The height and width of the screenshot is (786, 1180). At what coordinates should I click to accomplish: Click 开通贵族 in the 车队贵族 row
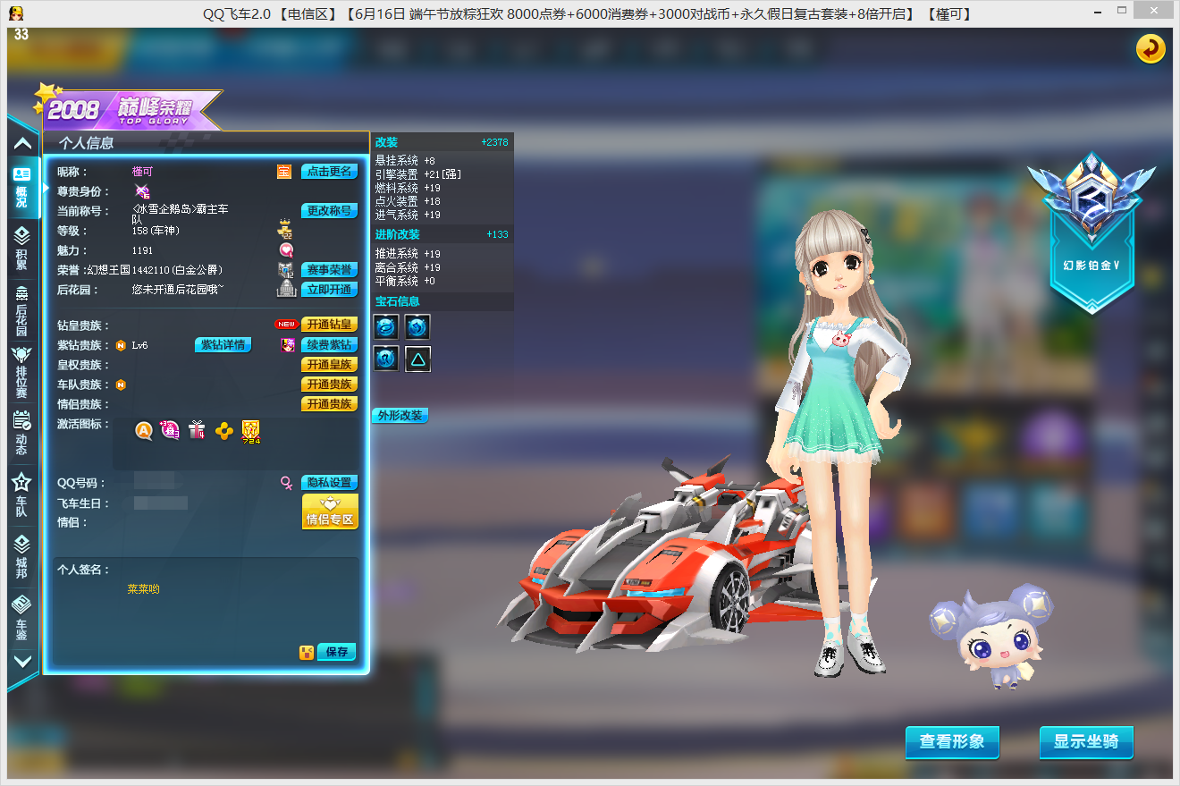pyautogui.click(x=329, y=385)
